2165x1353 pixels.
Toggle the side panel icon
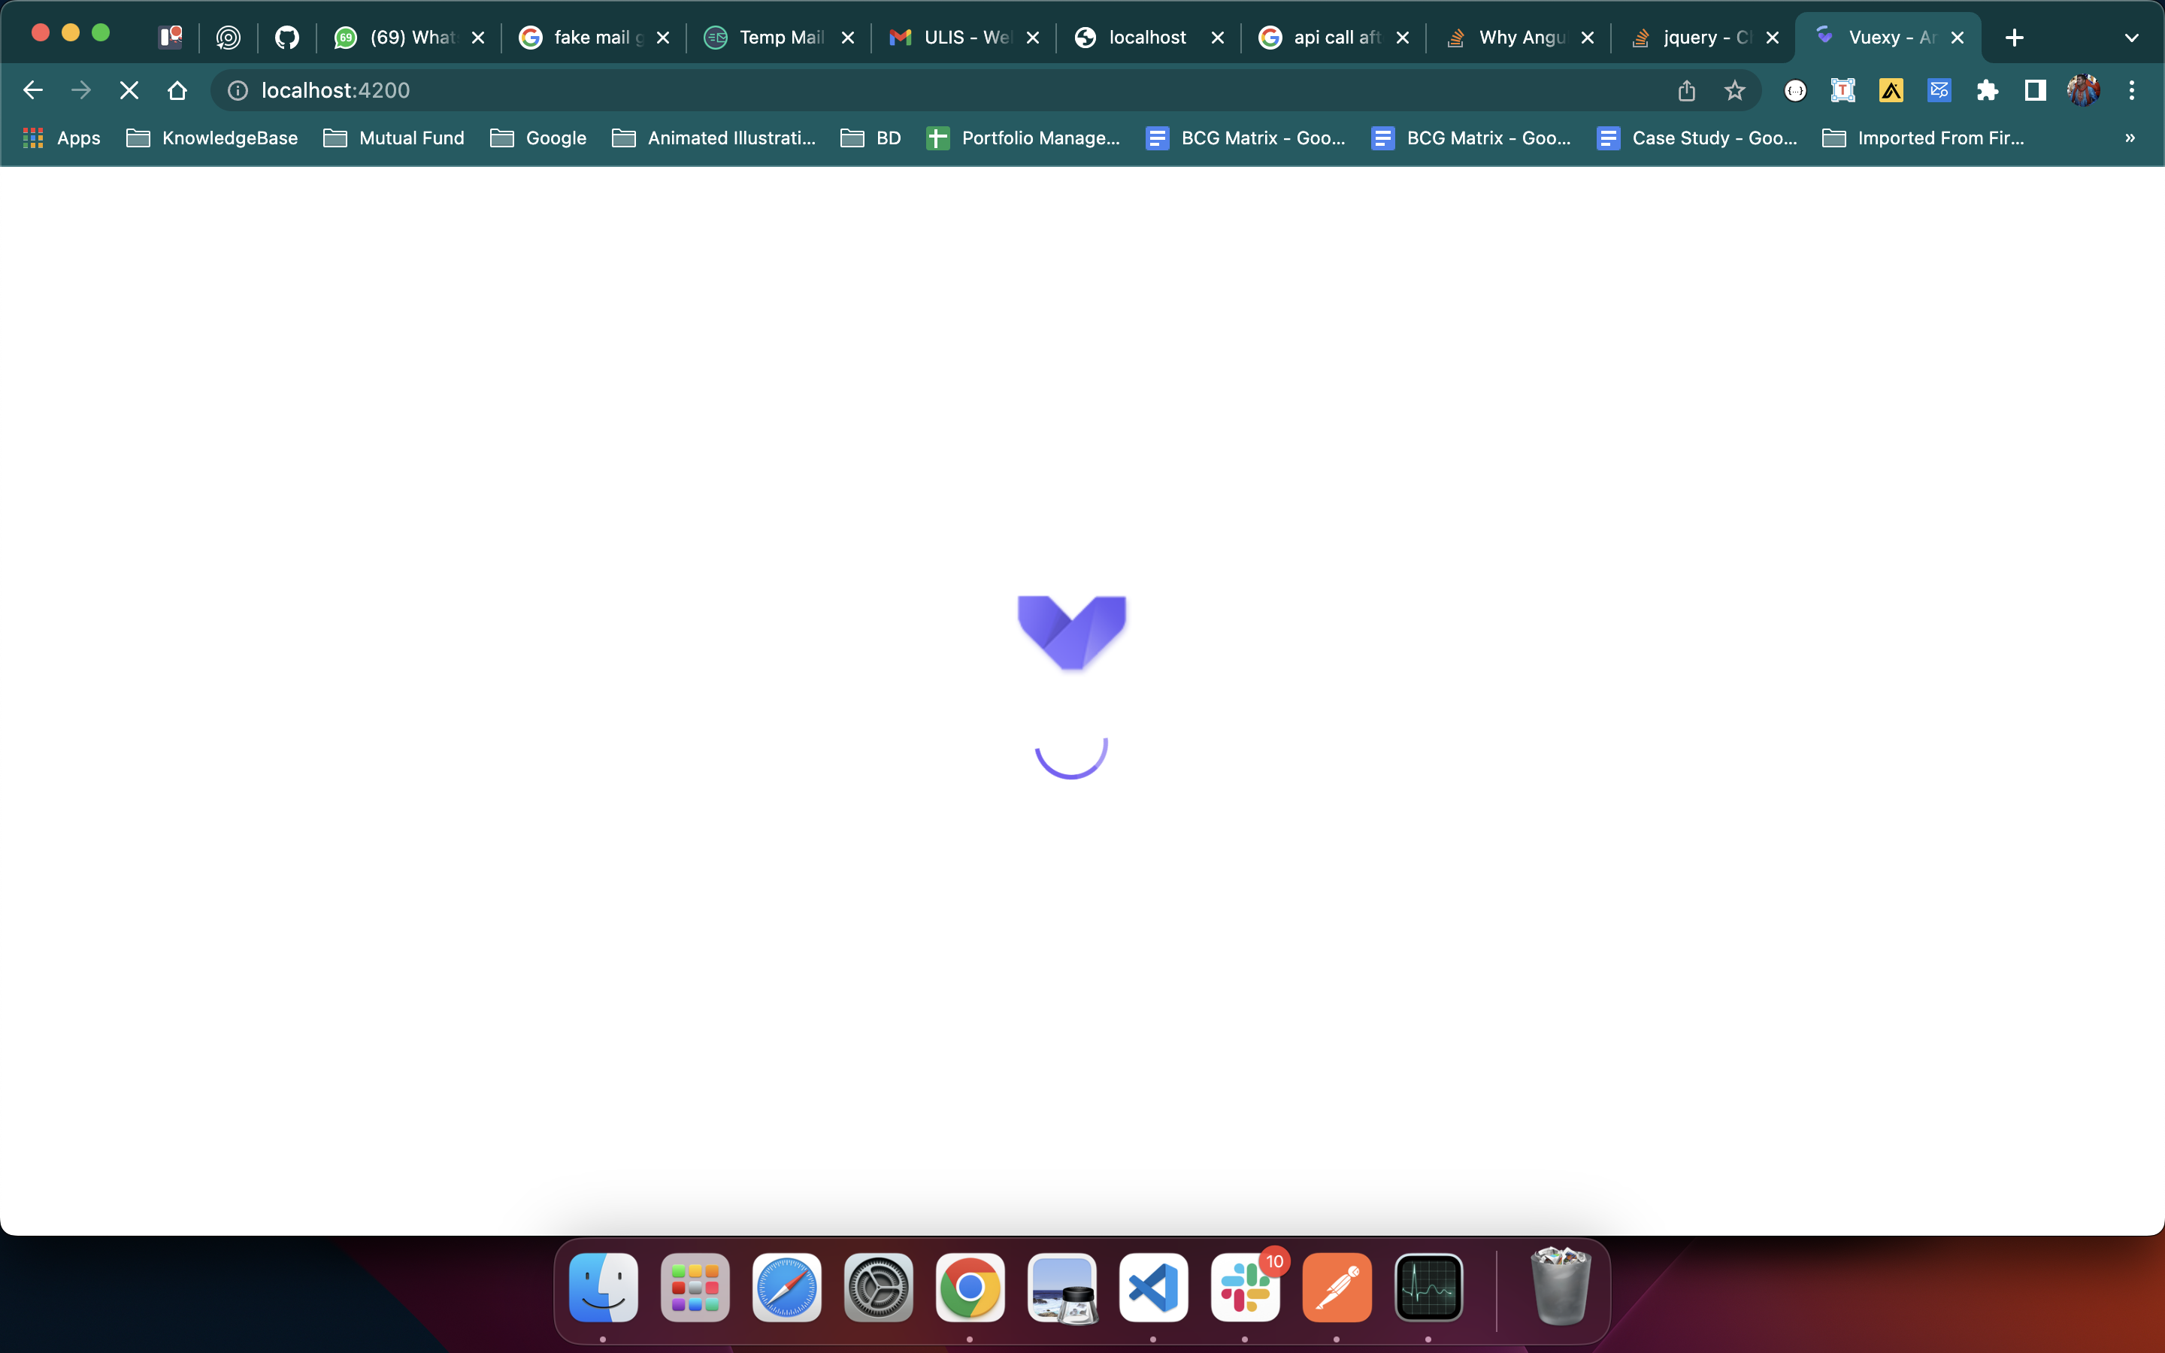2035,90
